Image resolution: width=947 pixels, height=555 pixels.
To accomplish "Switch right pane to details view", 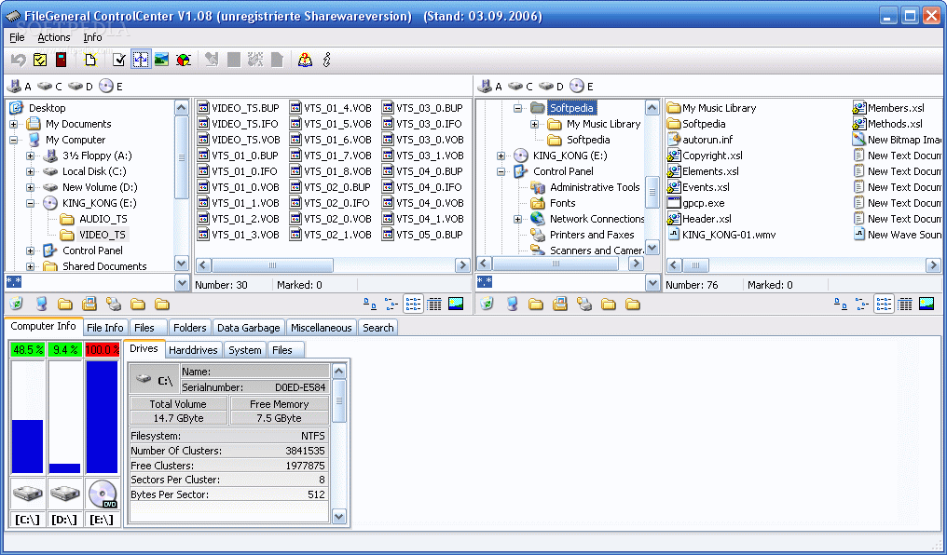I will point(905,304).
